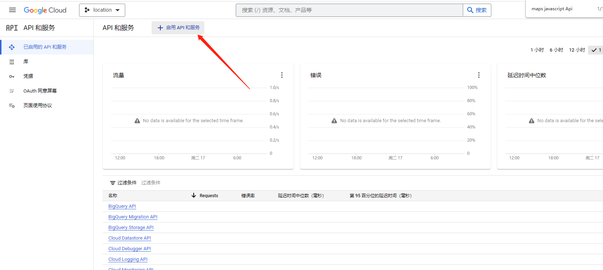Sort by 错误率 column header
This screenshot has width=603, height=270.
[248, 196]
